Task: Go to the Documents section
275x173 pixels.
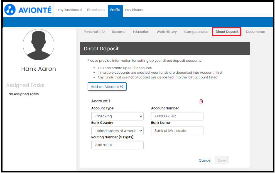Action: [x=255, y=32]
